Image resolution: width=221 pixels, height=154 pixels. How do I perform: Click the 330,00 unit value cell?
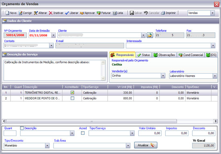pyautogui.click(x=121, y=93)
